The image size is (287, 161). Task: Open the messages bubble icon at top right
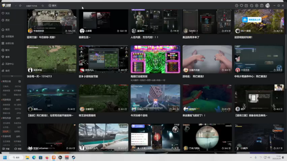pyautogui.click(x=251, y=6)
